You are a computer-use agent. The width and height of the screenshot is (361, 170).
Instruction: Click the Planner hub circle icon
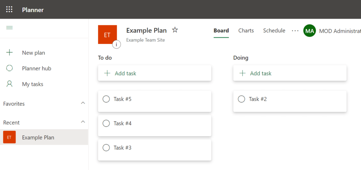click(10, 68)
